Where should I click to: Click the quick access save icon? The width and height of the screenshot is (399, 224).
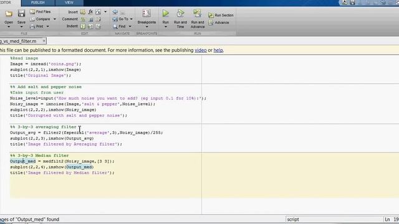click(x=352, y=2)
